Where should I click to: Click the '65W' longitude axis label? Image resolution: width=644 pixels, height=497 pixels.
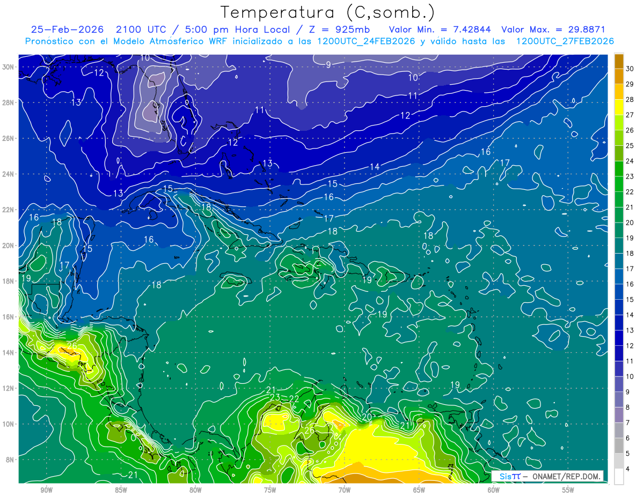pyautogui.click(x=419, y=490)
